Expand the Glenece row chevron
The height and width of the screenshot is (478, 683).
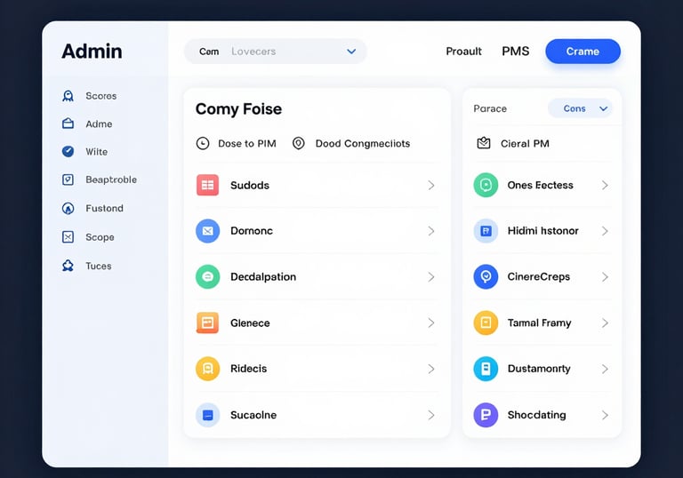point(431,323)
